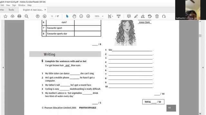This screenshot has height=115, width=206.
Task: Click the girl illustration image
Action: tap(126, 33)
